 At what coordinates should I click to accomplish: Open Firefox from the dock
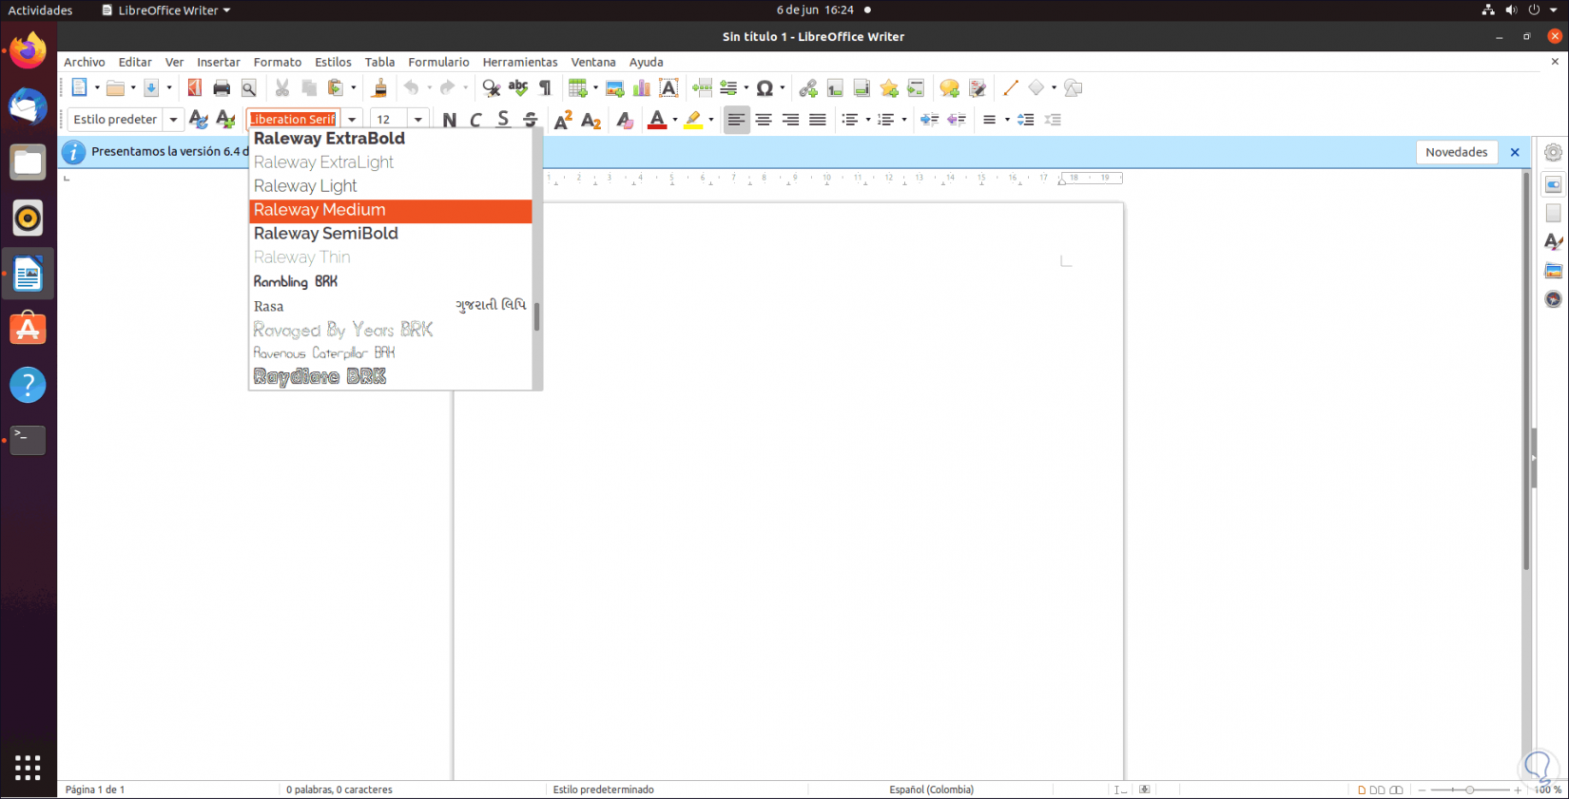point(28,50)
